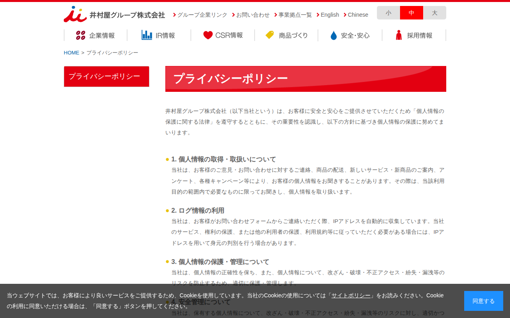Select プライバシーポリシー in the sidebar

tap(106, 76)
